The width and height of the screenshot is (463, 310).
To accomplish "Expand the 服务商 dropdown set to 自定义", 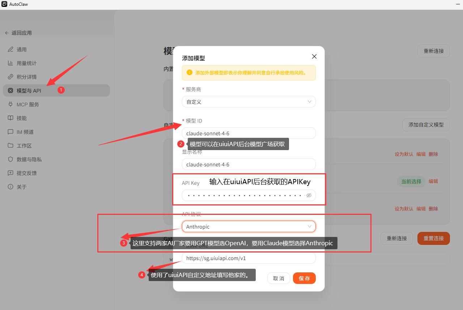I will point(249,102).
